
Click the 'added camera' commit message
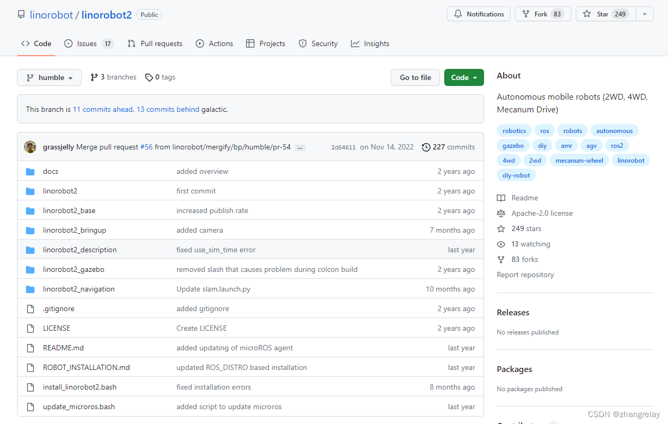point(200,230)
